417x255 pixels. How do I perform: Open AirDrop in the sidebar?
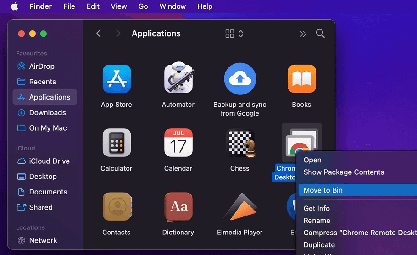[x=44, y=66]
